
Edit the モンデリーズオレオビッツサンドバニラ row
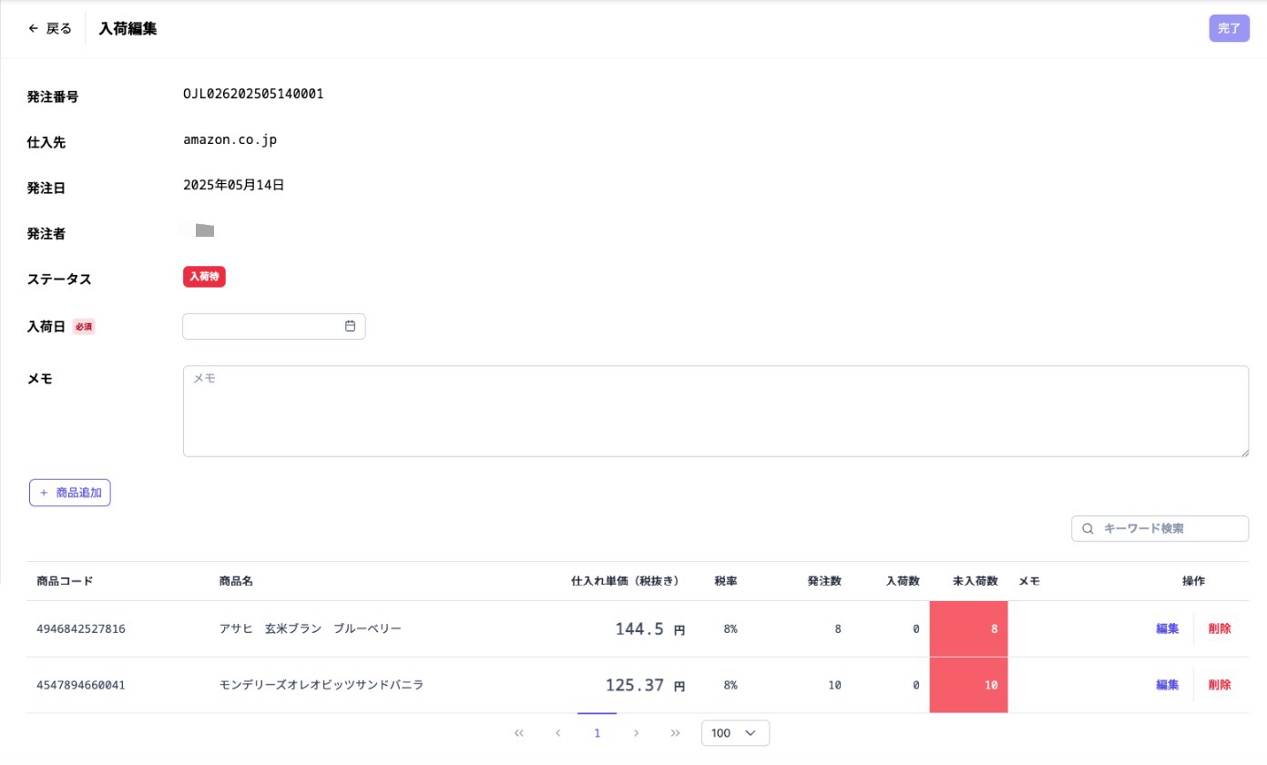coord(1167,685)
